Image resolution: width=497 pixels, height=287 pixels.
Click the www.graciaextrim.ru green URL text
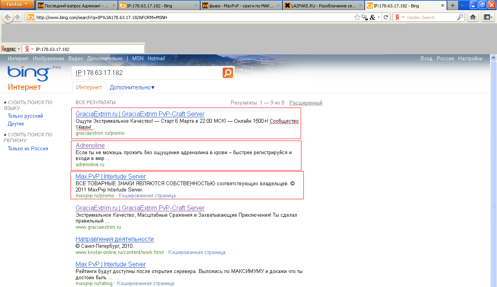[98, 227]
